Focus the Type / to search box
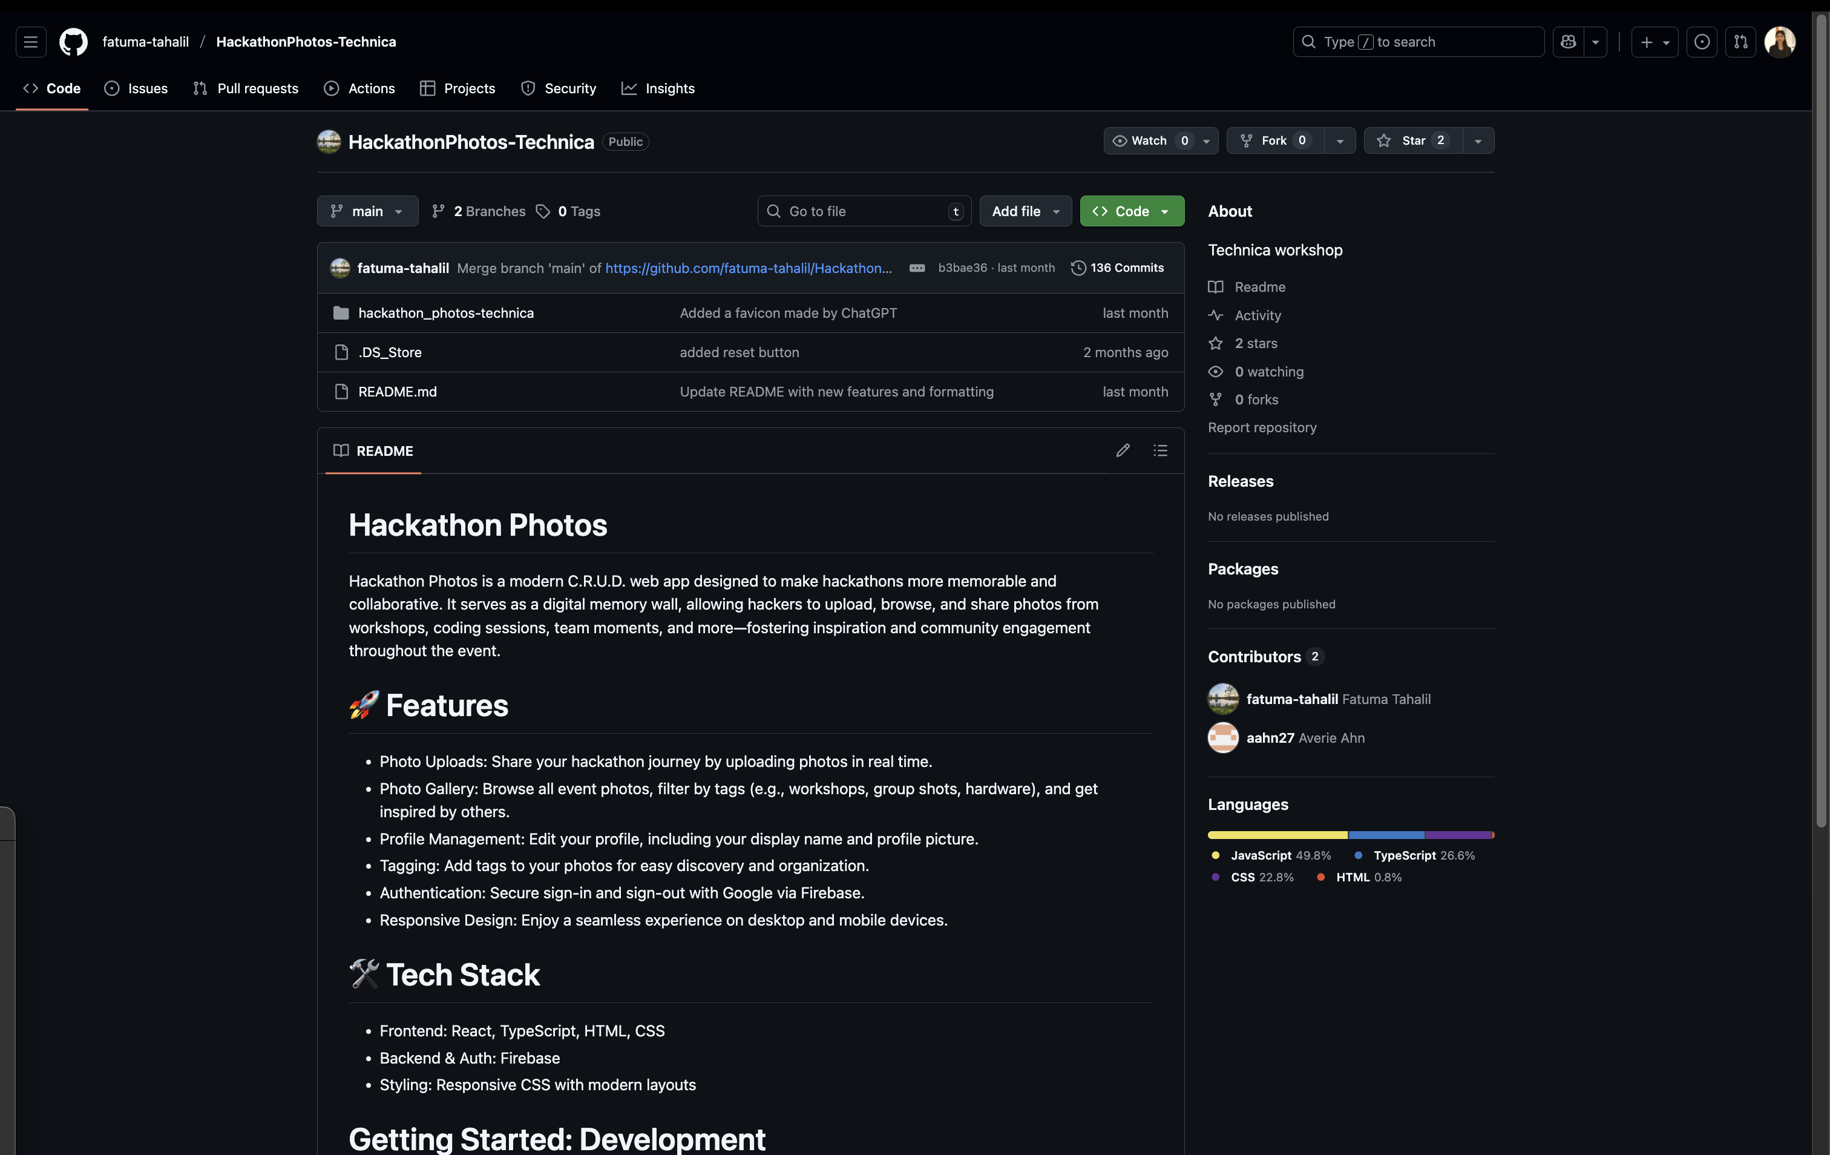Viewport: 1830px width, 1155px height. coord(1418,42)
